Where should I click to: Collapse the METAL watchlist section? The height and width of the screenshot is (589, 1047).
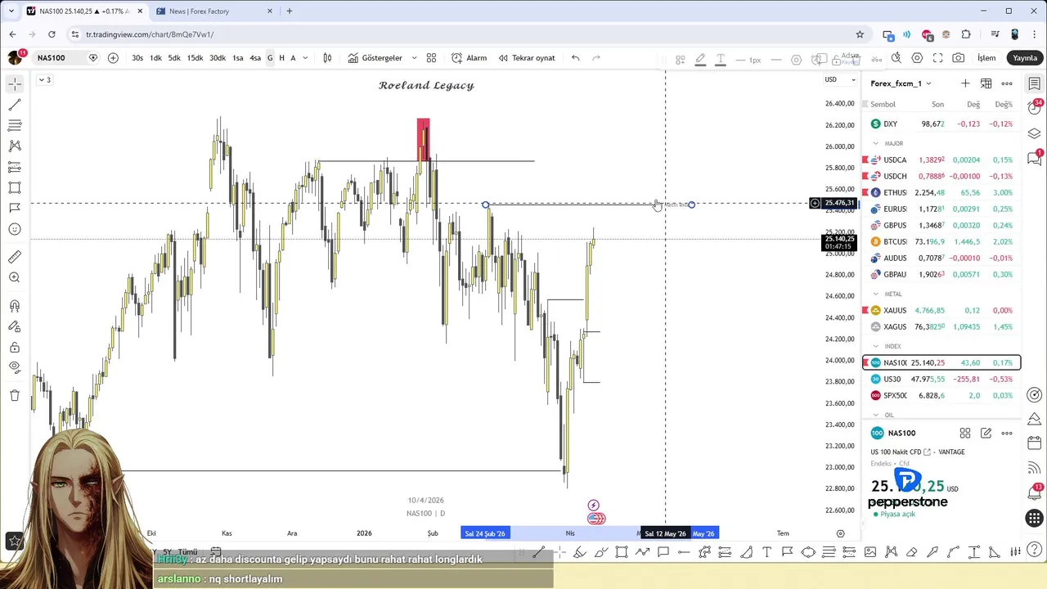[876, 294]
